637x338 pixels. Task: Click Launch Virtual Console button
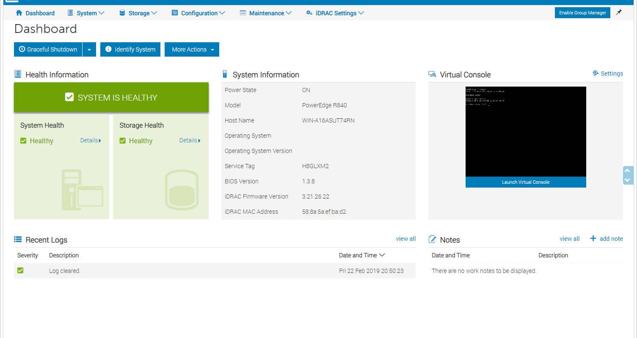click(526, 182)
